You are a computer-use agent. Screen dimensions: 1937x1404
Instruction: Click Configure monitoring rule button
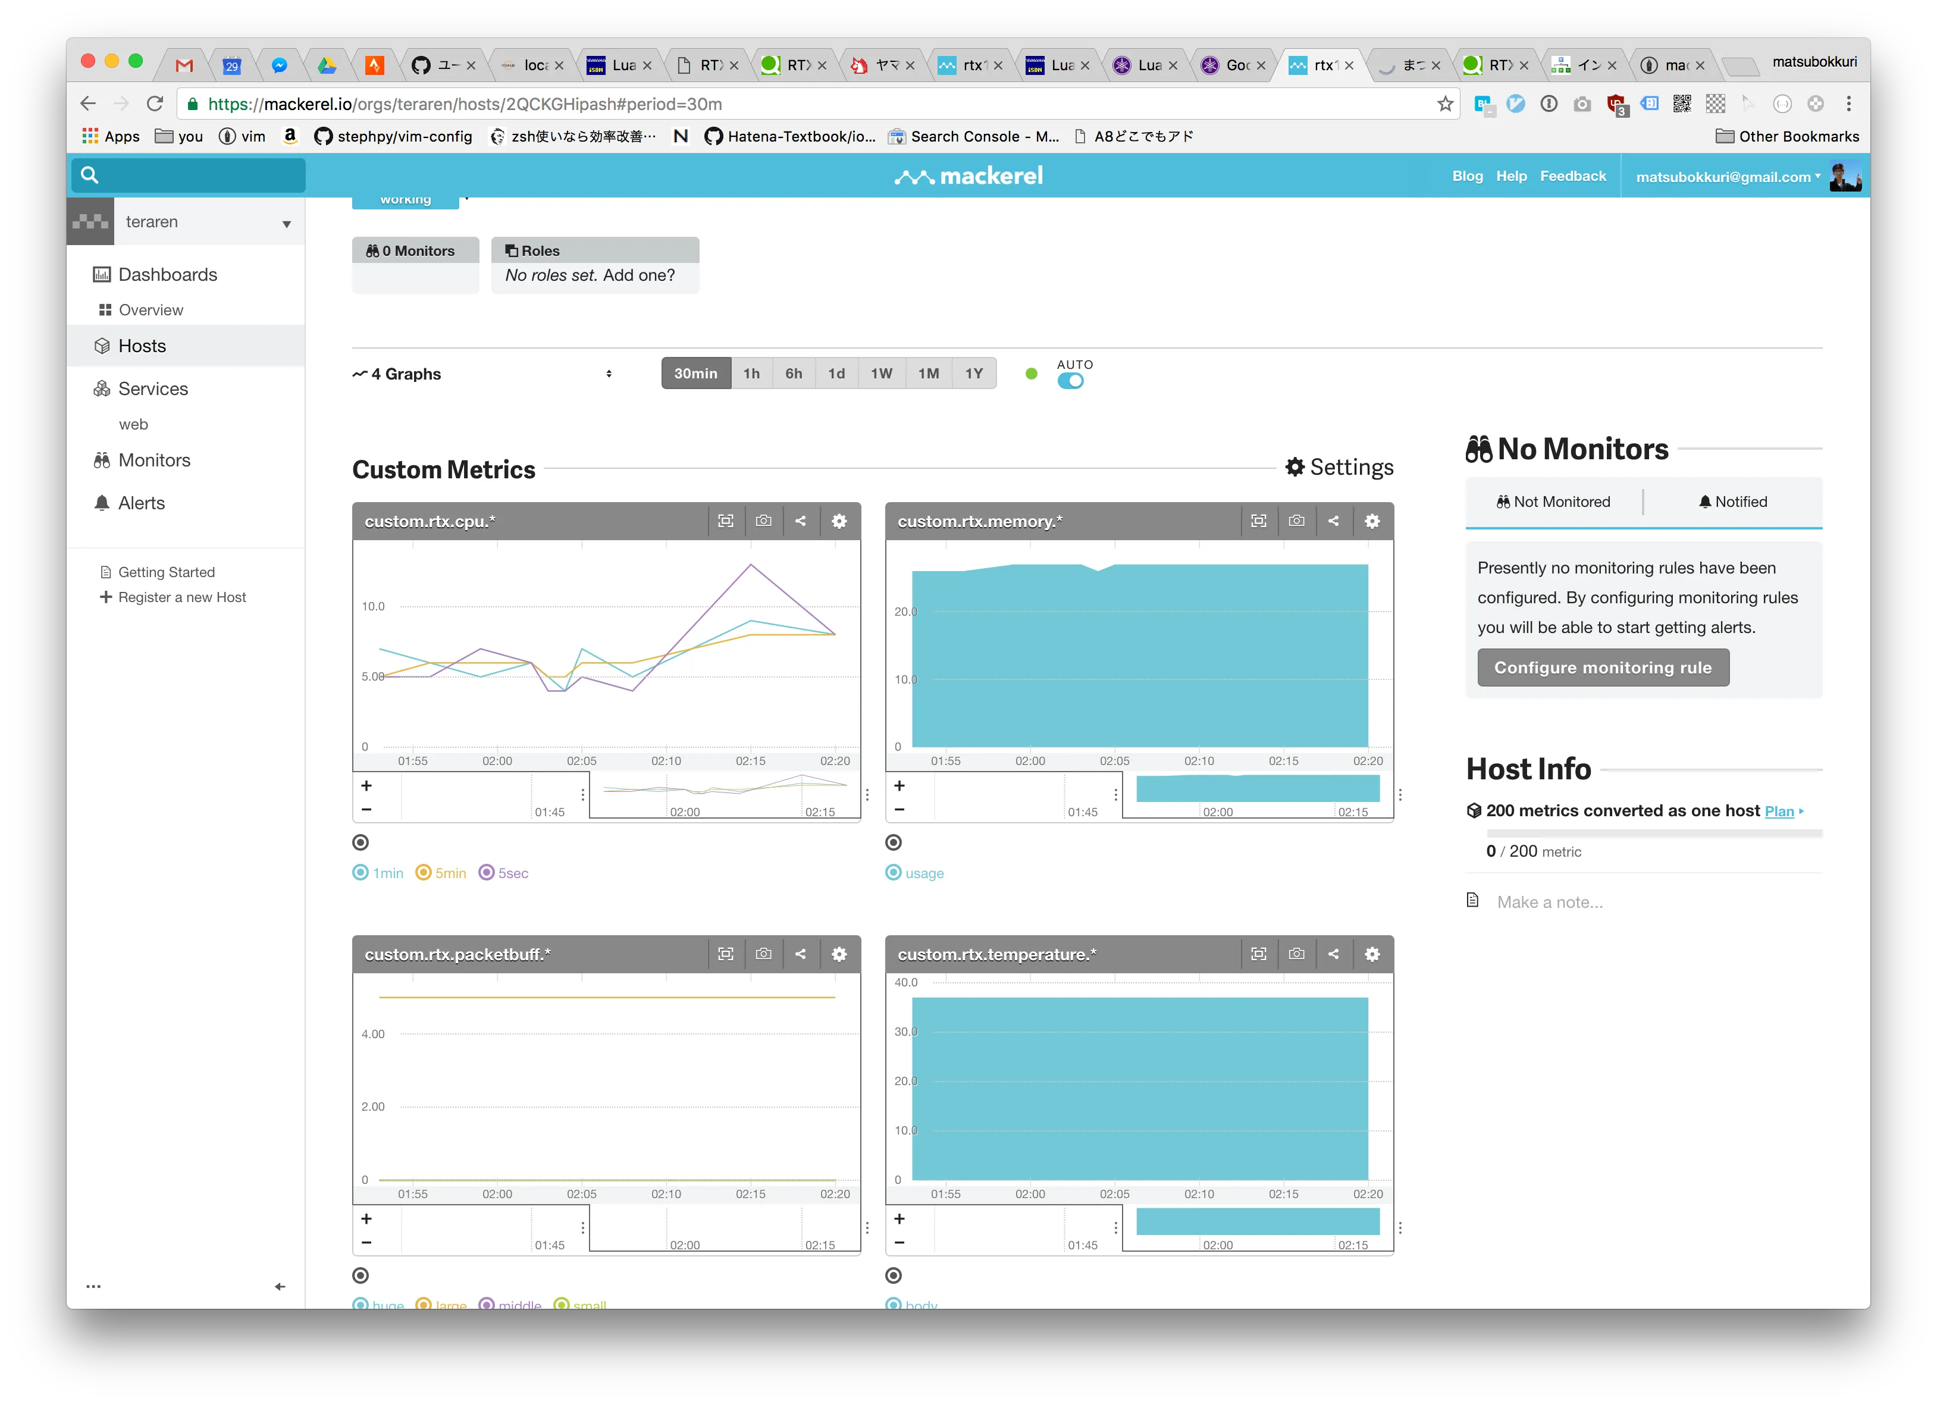point(1602,668)
